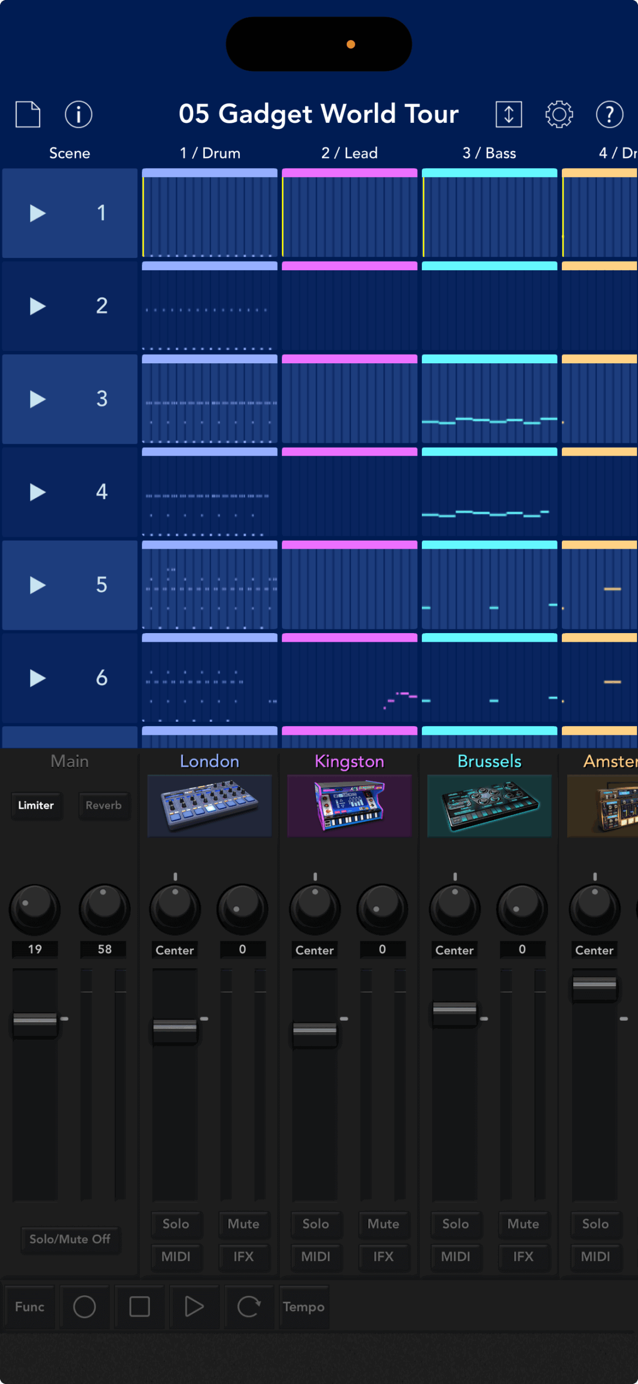This screenshot has width=638, height=1384.
Task: Start playback with the transport play button
Action: pyautogui.click(x=194, y=1307)
